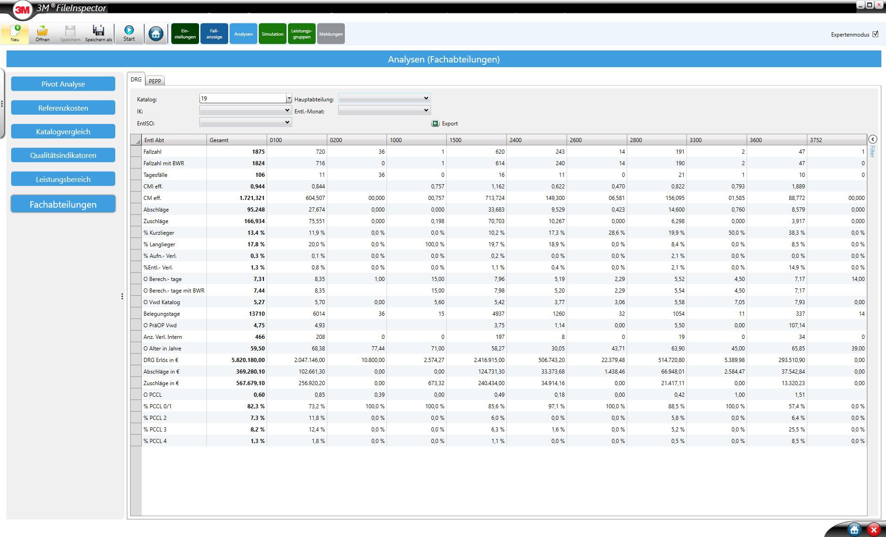Screen dimensions: 886x537
Task: Click the Speichern save icon
Action: point(70,33)
